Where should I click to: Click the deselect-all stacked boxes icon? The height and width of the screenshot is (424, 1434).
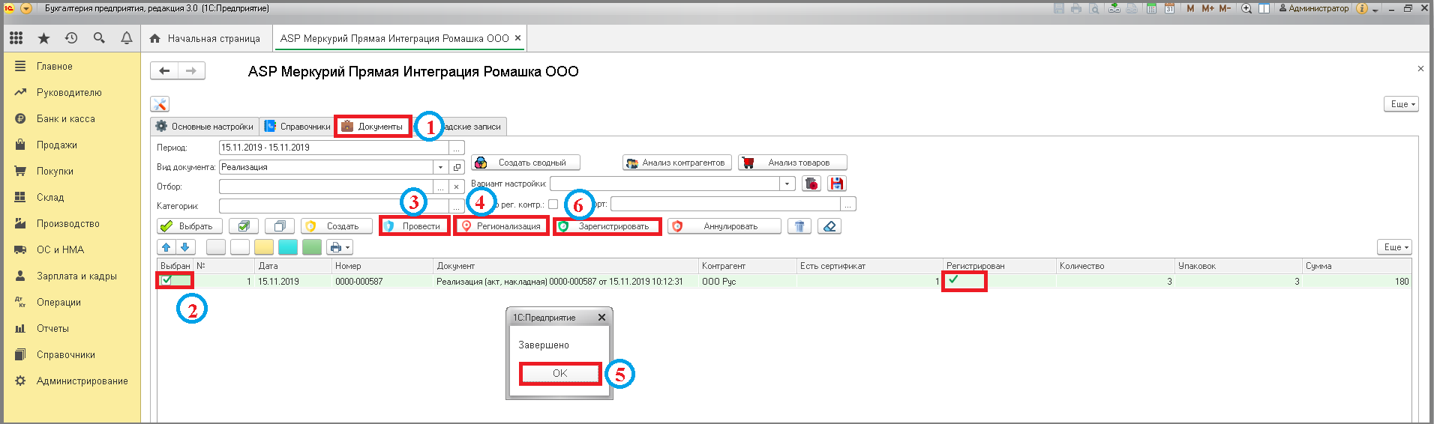279,226
